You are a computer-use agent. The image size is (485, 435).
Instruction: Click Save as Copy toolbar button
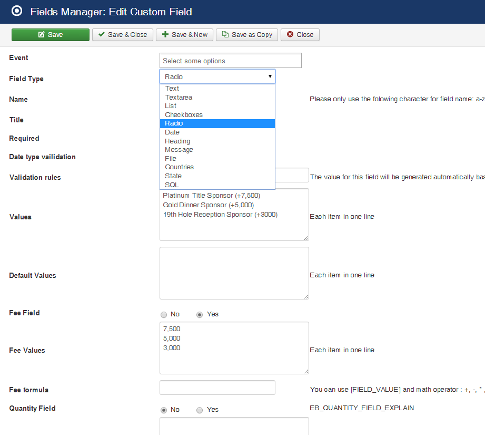click(247, 35)
